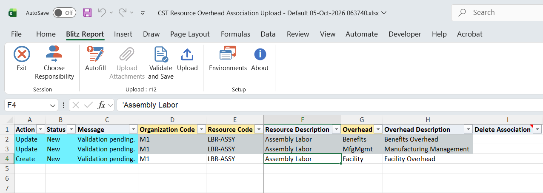This screenshot has width=543, height=193.
Task: Open the Resource Description filter dropdown
Action: [336, 129]
